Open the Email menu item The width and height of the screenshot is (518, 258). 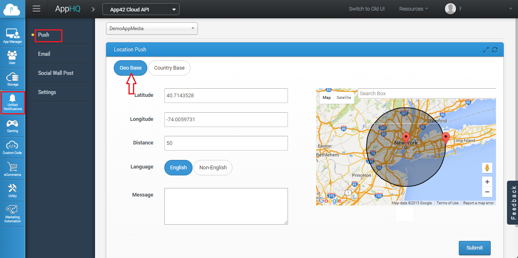pos(44,54)
